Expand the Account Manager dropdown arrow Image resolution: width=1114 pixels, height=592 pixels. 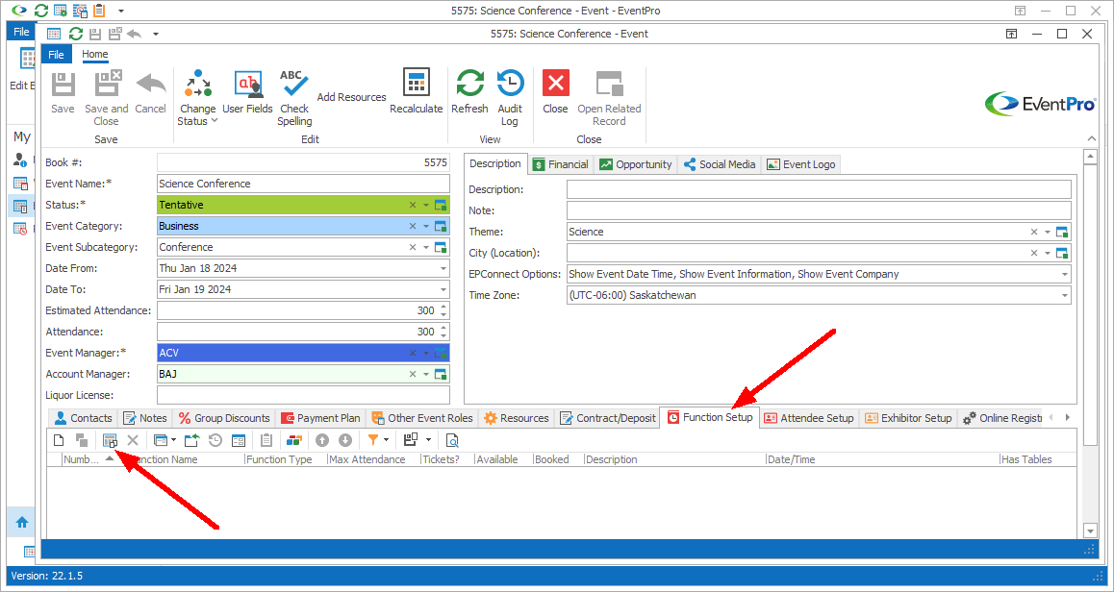tap(426, 374)
